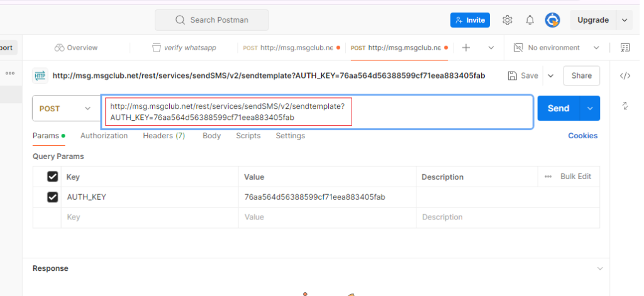
Task: Switch to the Authorization tab
Action: pos(104,136)
